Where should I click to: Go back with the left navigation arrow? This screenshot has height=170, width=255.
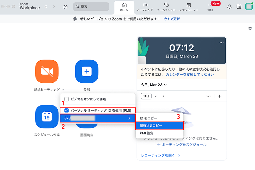tap(46, 7)
